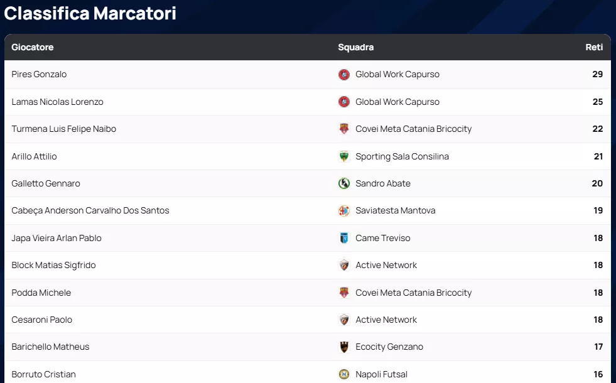The image size is (616, 383).
Task: Click the Sporting Sala Consilina team name
Action: click(x=402, y=156)
